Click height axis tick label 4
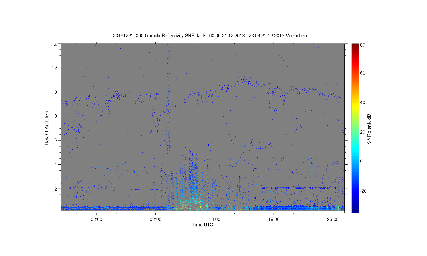The height and width of the screenshot is (256, 427). 56,164
